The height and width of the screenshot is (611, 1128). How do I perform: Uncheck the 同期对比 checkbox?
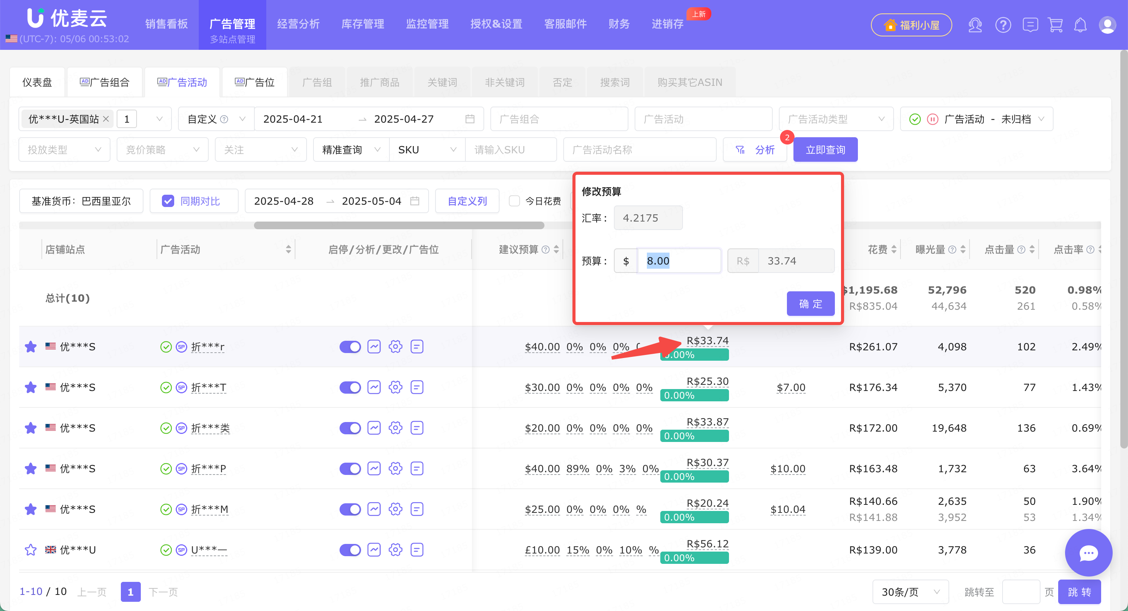(168, 201)
